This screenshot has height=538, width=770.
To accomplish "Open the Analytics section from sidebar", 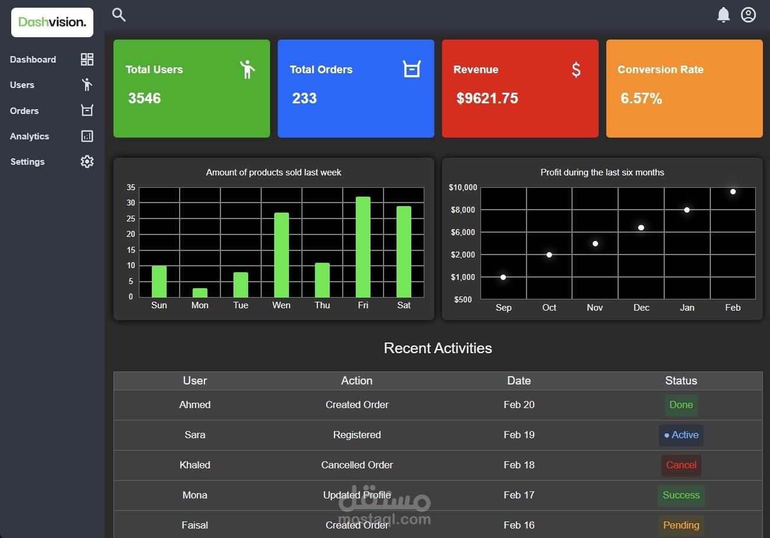I will coord(30,136).
